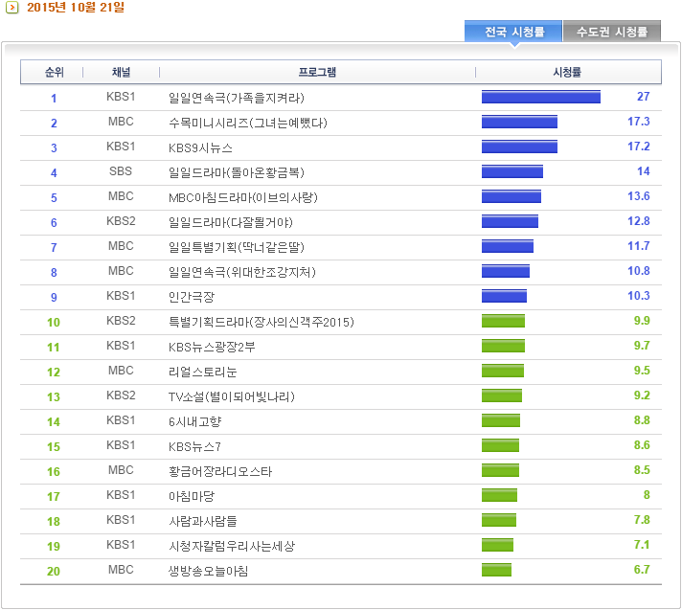Click the date text 2015년 10월 21일

(x=76, y=8)
